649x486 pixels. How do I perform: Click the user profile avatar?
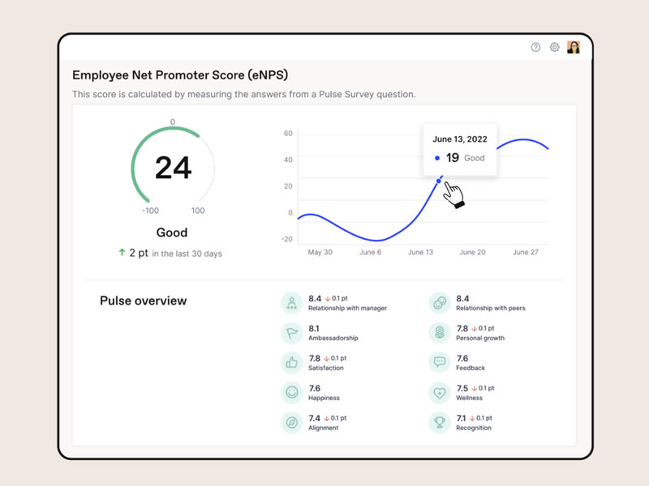574,48
